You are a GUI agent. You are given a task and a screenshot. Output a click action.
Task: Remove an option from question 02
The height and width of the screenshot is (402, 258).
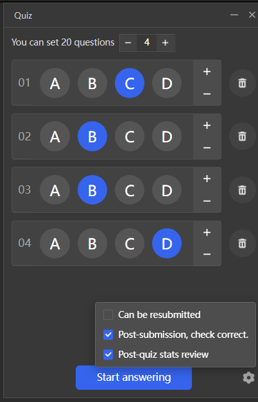coord(207,148)
